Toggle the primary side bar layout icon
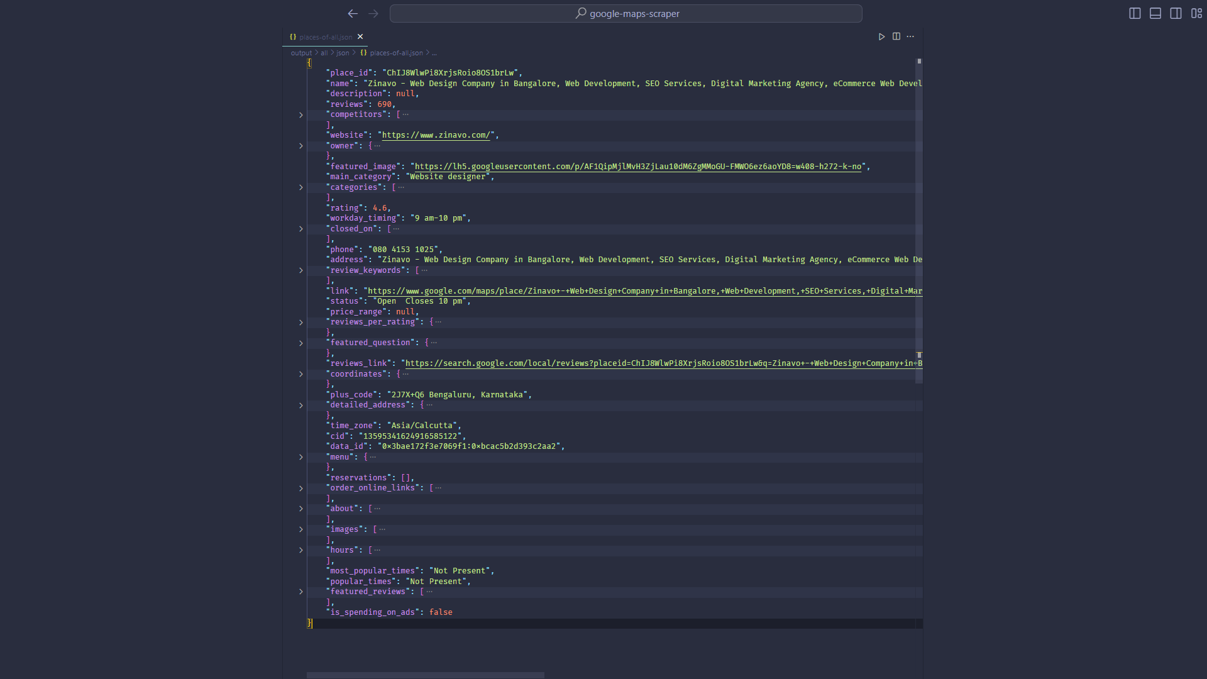1207x679 pixels. (x=1135, y=13)
